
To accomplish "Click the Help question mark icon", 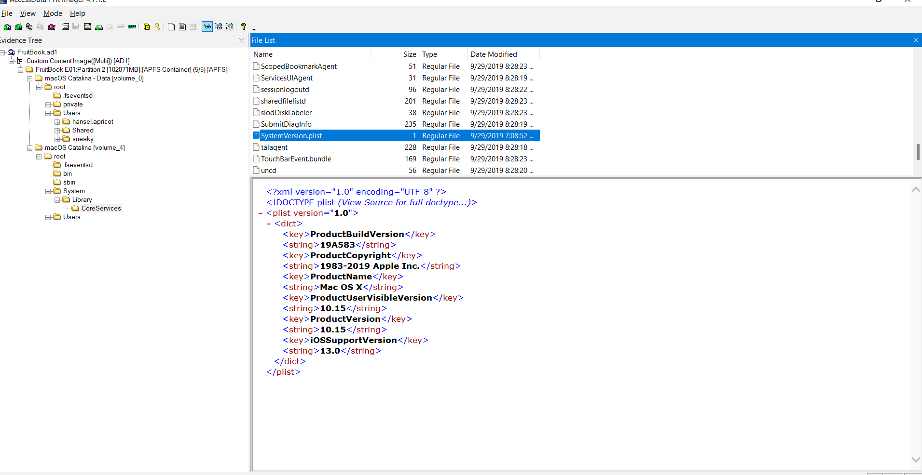I will point(244,26).
